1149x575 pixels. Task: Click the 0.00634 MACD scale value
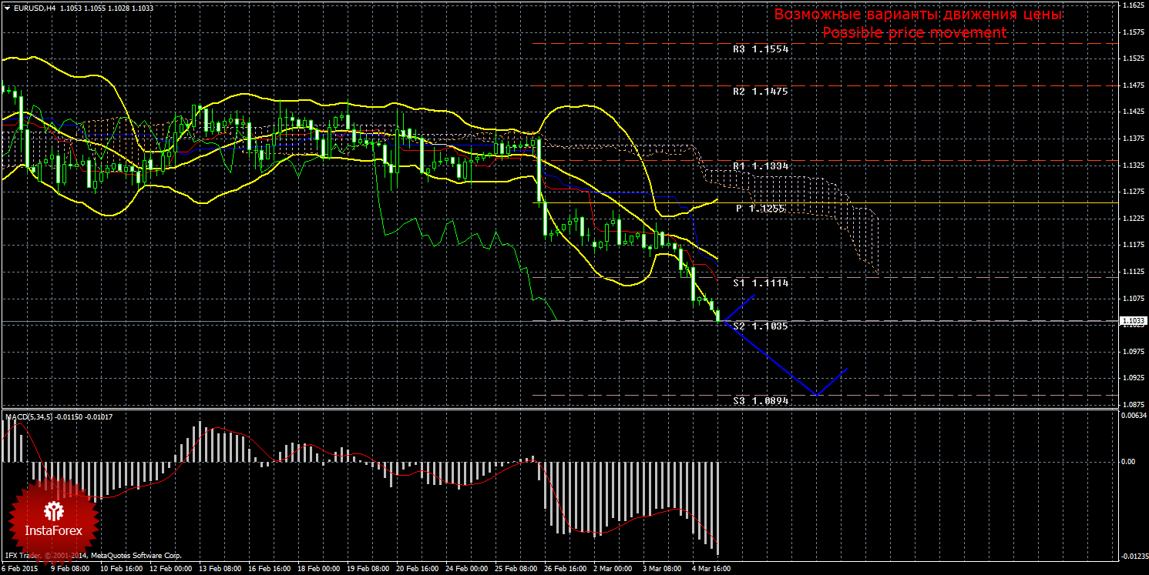click(x=1133, y=416)
